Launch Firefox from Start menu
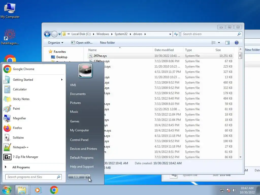This screenshot has width=260, height=195. pyautogui.click(x=34, y=128)
